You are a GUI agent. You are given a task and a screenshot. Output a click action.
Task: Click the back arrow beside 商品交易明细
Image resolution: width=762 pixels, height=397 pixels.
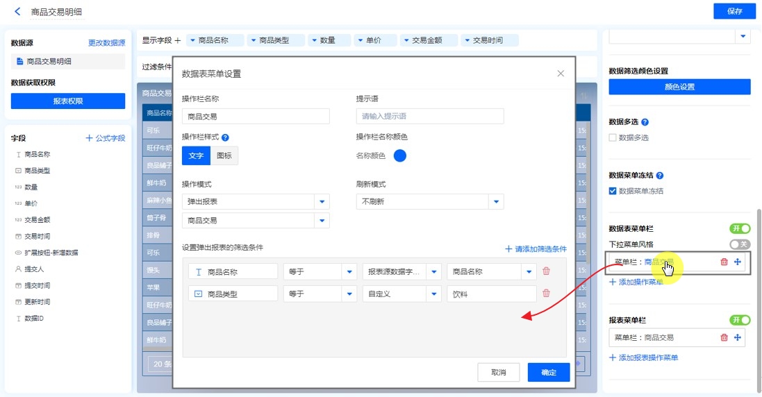tap(17, 12)
